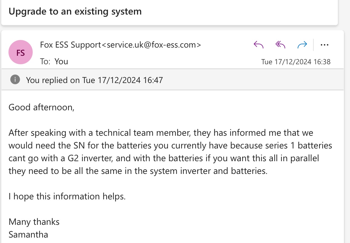Select the Fox ESS Support sender name
Screen dimensions: 350x243
coord(70,45)
